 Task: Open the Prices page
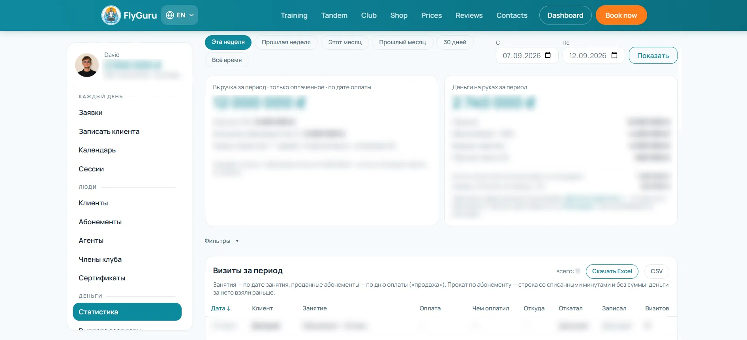click(432, 15)
